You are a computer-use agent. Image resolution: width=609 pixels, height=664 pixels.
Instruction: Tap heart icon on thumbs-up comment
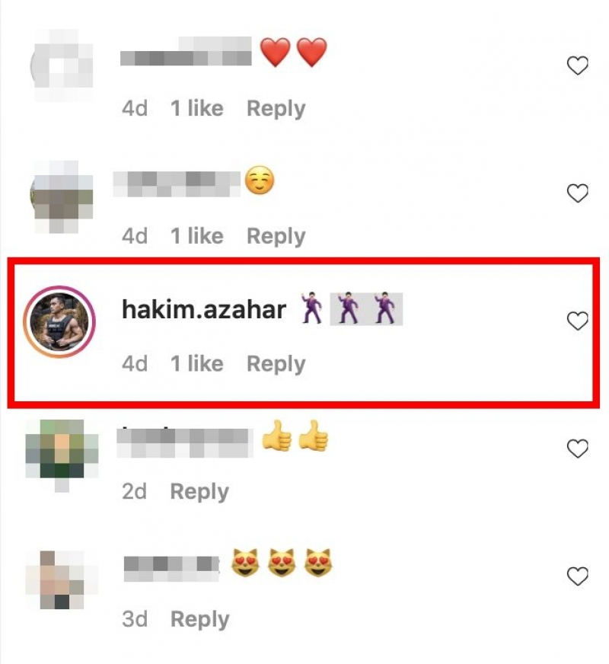[x=577, y=449]
